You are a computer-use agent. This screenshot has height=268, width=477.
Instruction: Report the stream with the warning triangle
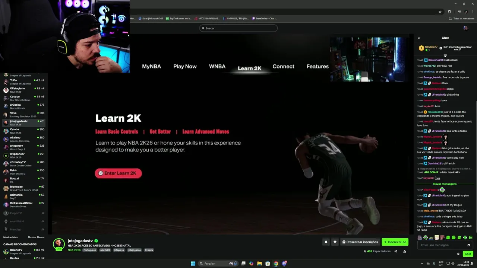[x=405, y=251]
